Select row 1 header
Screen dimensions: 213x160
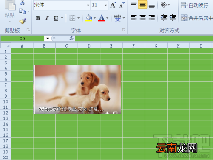click(6, 51)
